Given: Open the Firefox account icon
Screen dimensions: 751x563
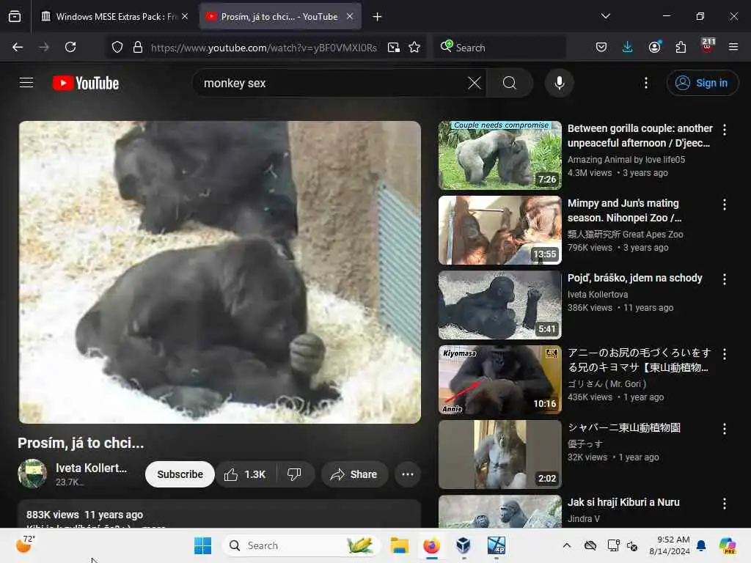Looking at the screenshot, I should [655, 47].
